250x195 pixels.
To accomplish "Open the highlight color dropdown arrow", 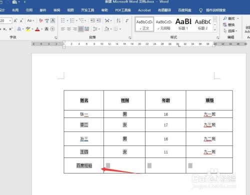I will click(x=32, y=29).
